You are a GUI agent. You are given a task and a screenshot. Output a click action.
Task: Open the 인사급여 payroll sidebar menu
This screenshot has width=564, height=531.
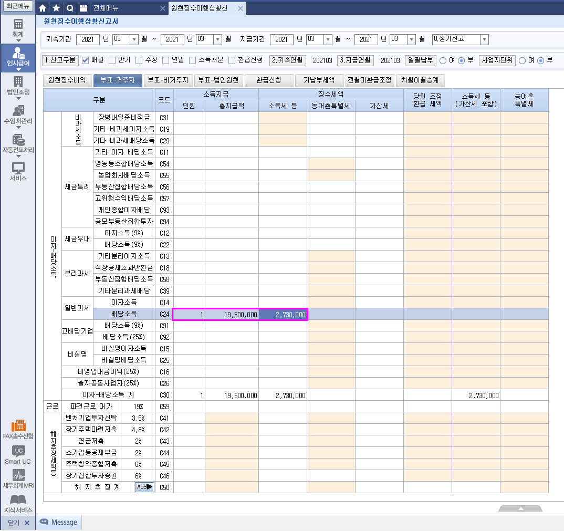pos(18,58)
